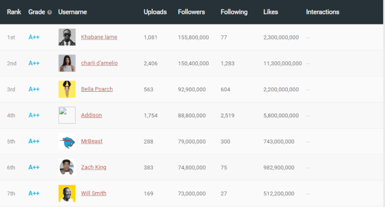Click Will Smith's avatar thumbnail
Viewport: 385px width, 207px height.
tap(67, 193)
